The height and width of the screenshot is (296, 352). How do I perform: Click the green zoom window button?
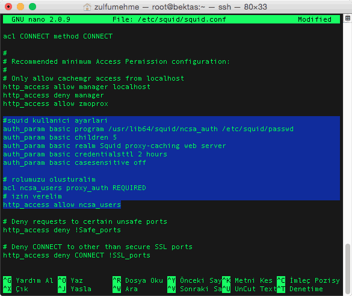(x=32, y=7)
